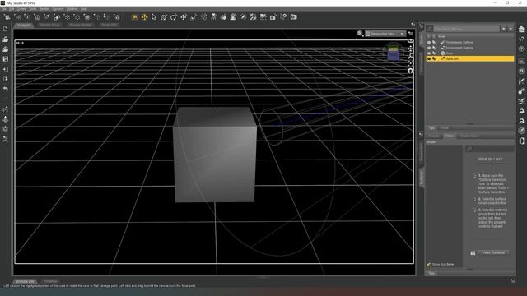
Task: Toggle selectable arrow for Environment Options row
Action: 434,48
